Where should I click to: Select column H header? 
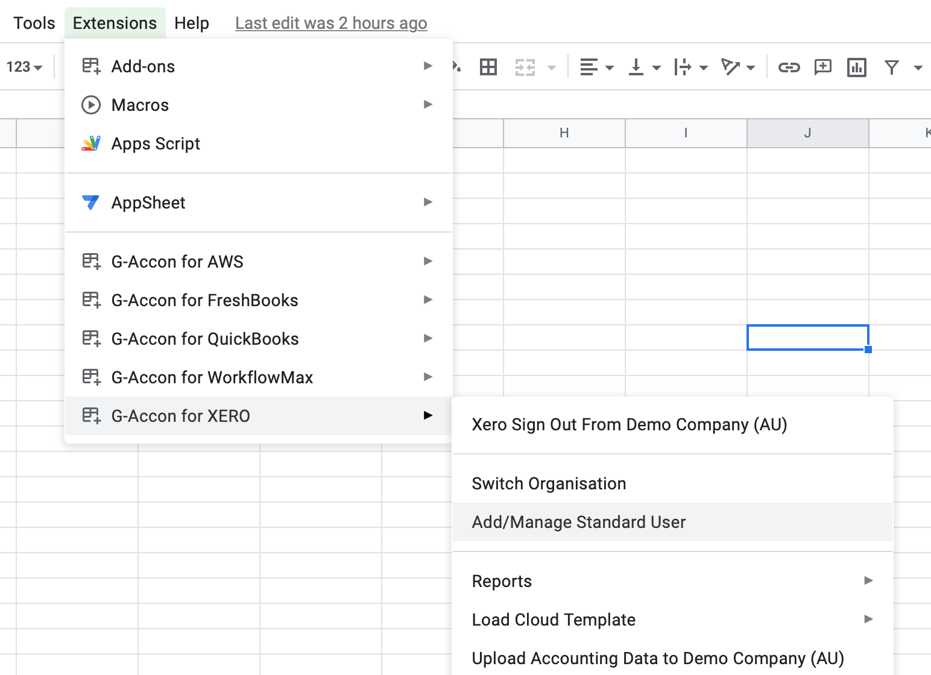click(564, 133)
